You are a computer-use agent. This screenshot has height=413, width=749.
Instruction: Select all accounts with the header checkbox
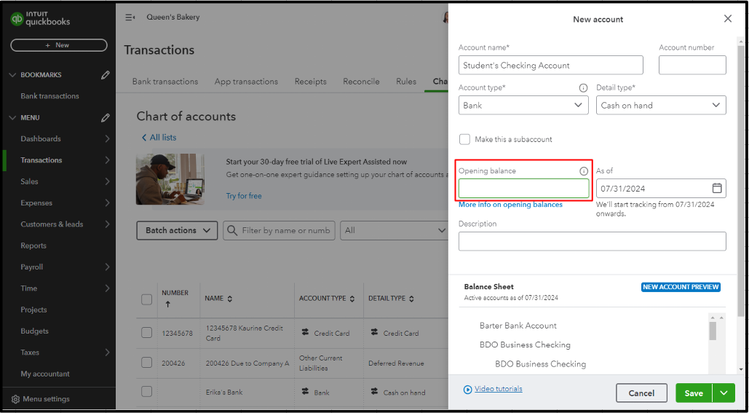coord(146,299)
